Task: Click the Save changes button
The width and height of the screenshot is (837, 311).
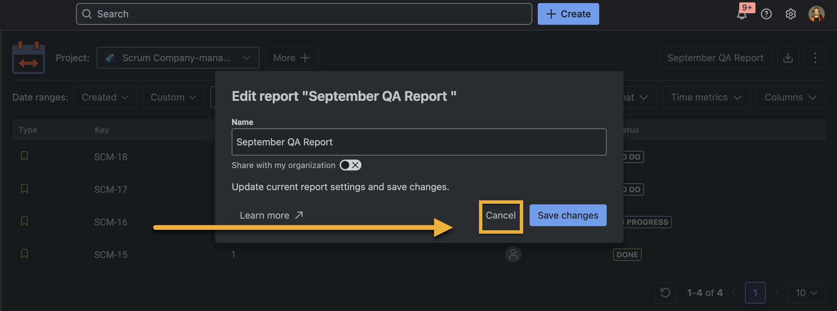Action: click(x=568, y=216)
